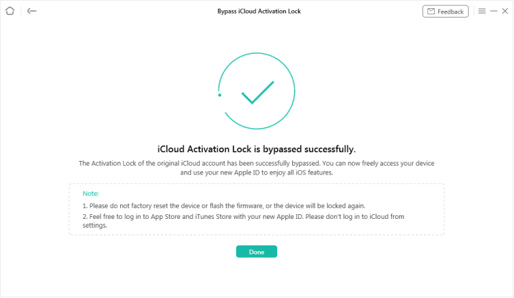Image resolution: width=514 pixels, height=298 pixels.
Task: Select the factory reset warning note
Action: (x=225, y=206)
